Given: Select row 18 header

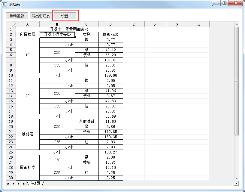Looking at the screenshot, I should (11, 116).
